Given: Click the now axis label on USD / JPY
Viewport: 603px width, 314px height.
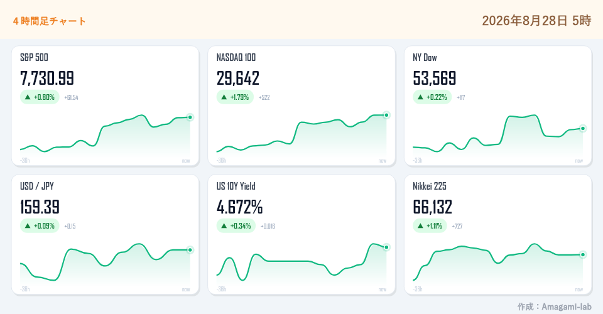Looking at the screenshot, I should tap(186, 290).
